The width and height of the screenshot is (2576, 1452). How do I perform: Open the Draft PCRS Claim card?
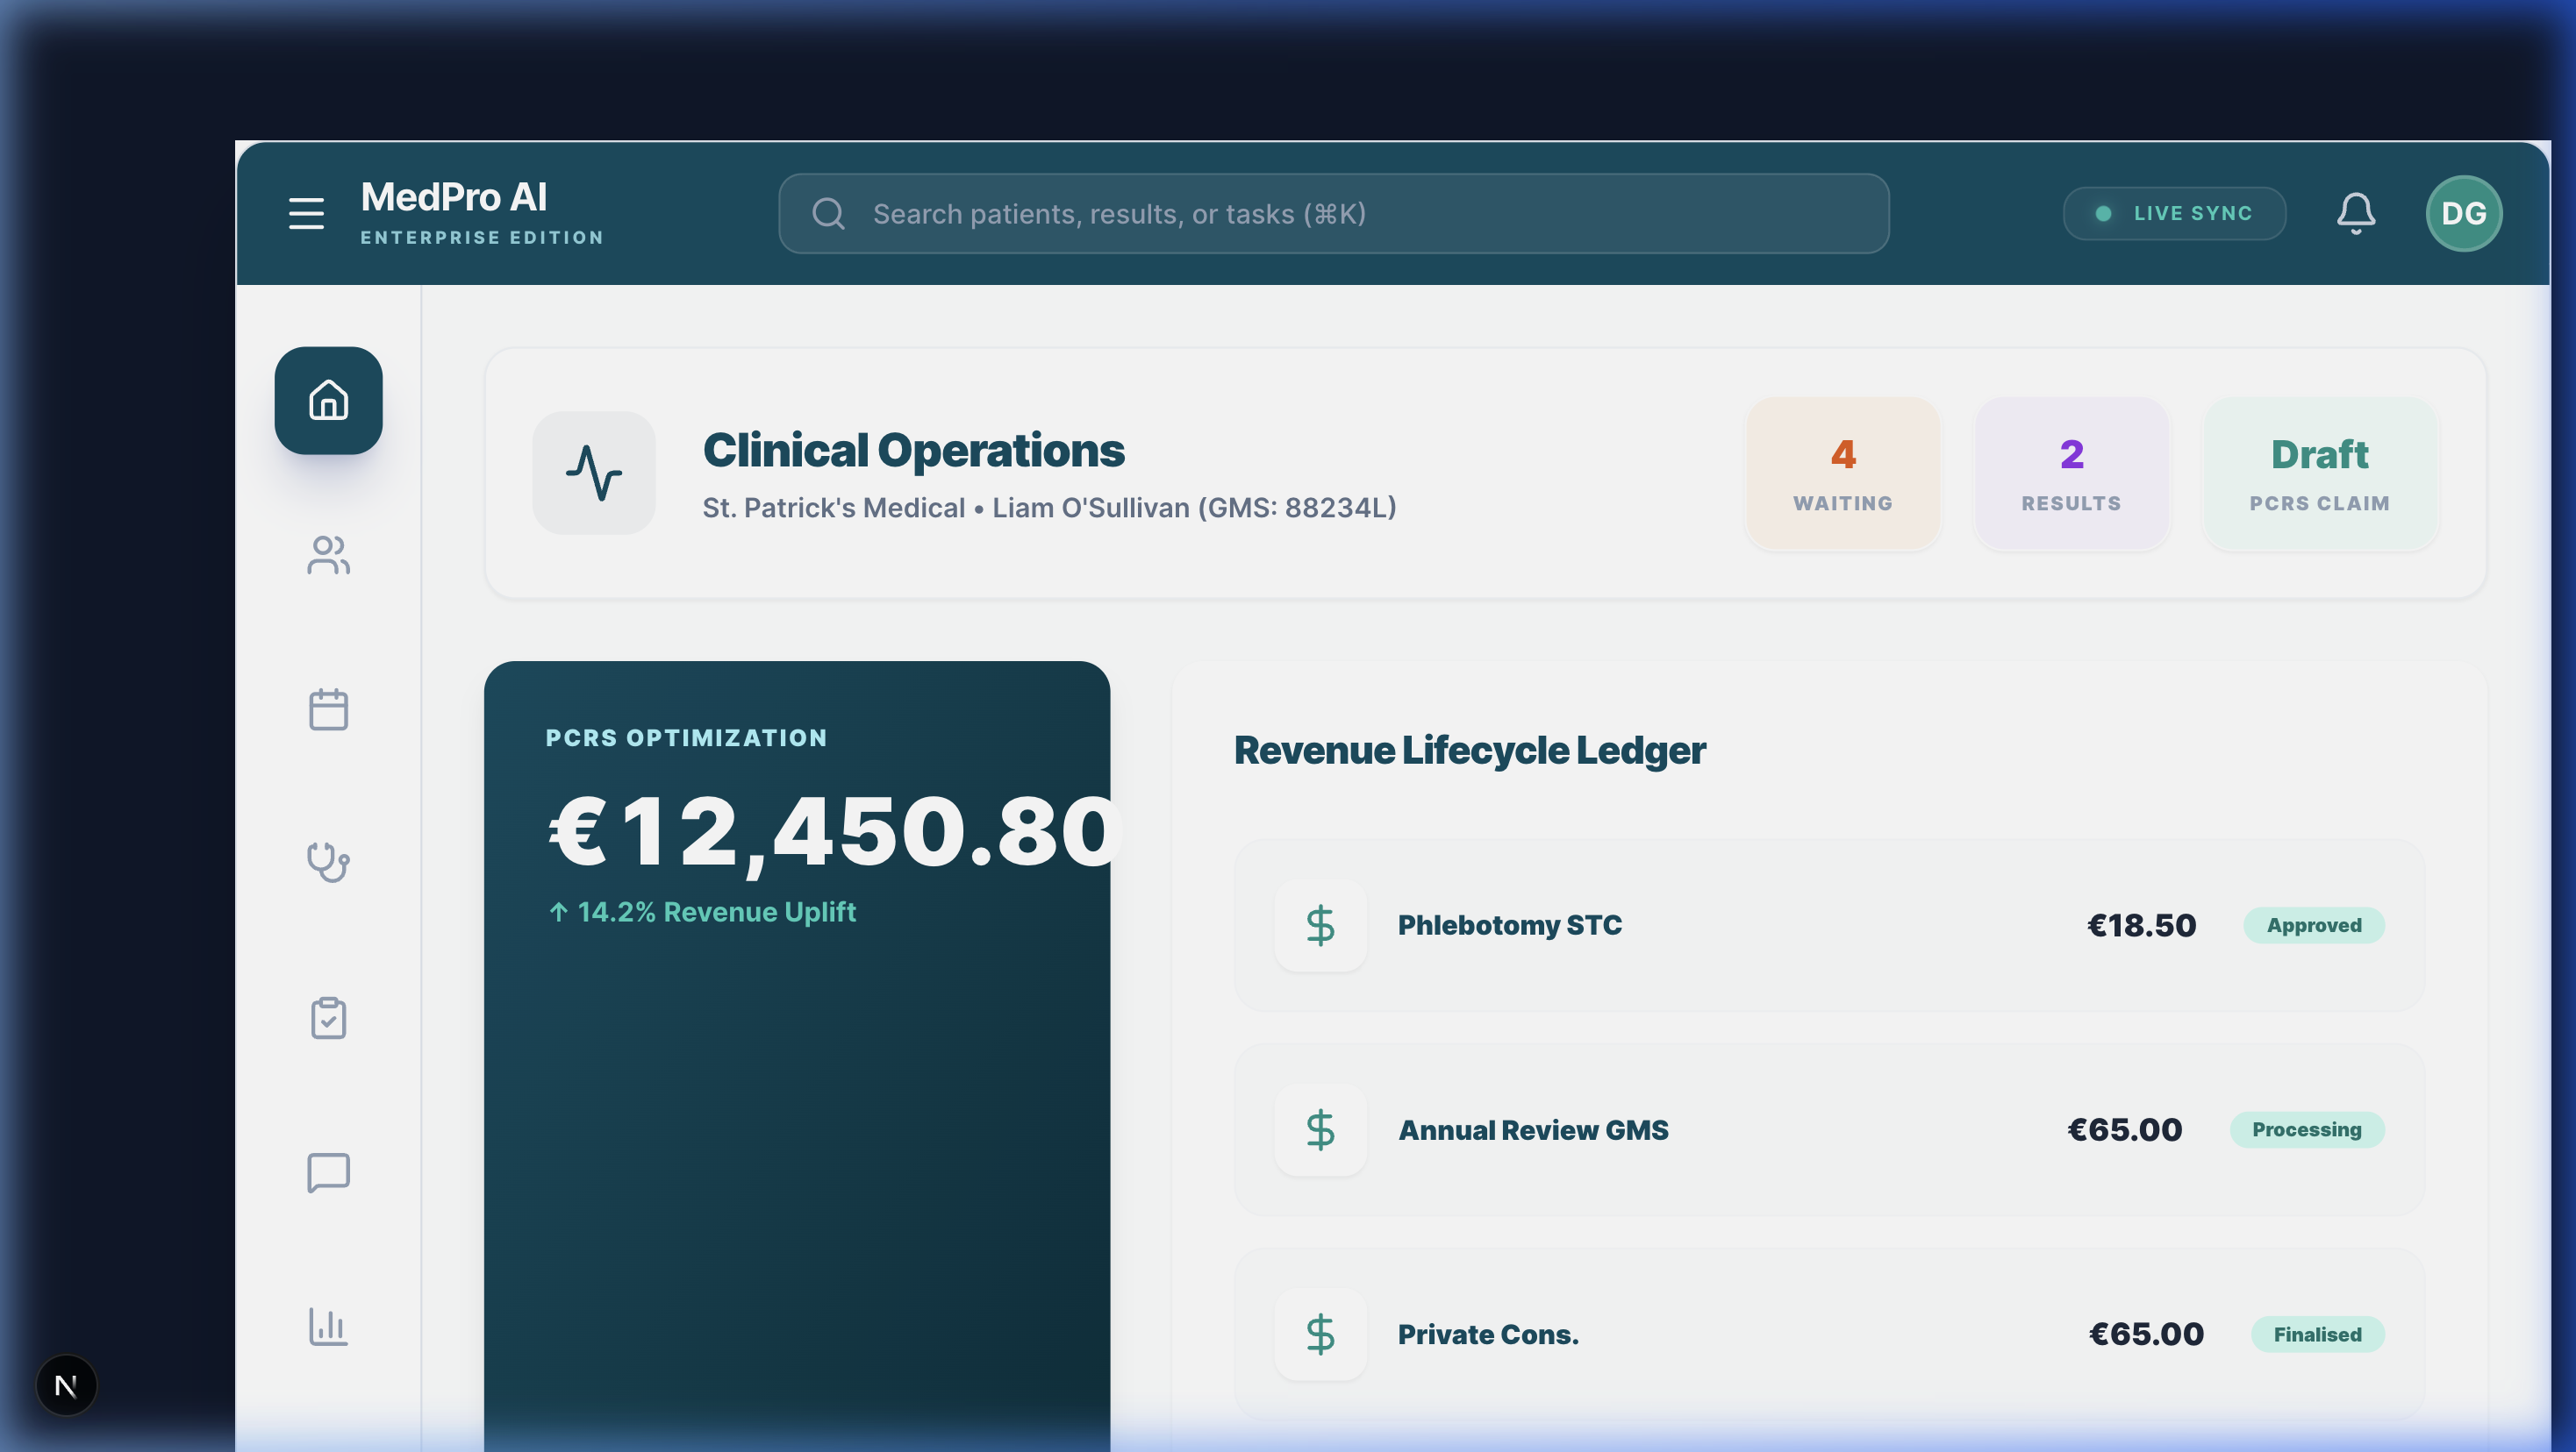click(2319, 473)
